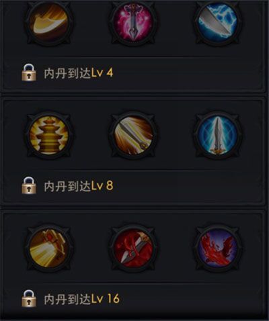Click the padlock beside 内丹到达Lv 4
This screenshot has height=321, width=269.
click(29, 73)
